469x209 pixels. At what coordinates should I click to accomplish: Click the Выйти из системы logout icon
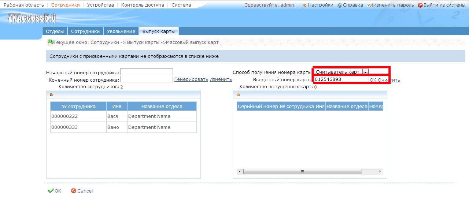coord(420,5)
